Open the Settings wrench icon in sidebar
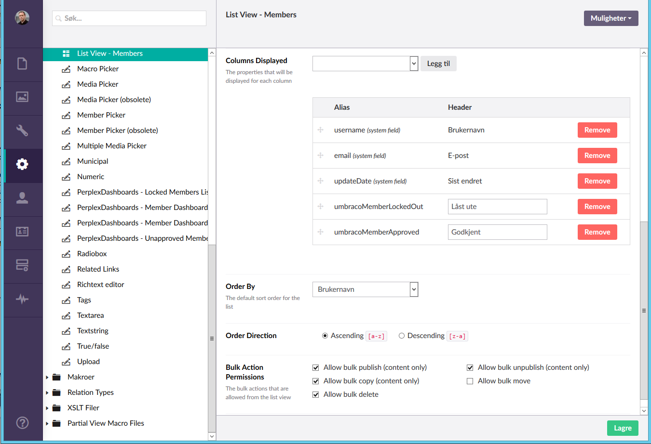The height and width of the screenshot is (444, 651). click(22, 131)
